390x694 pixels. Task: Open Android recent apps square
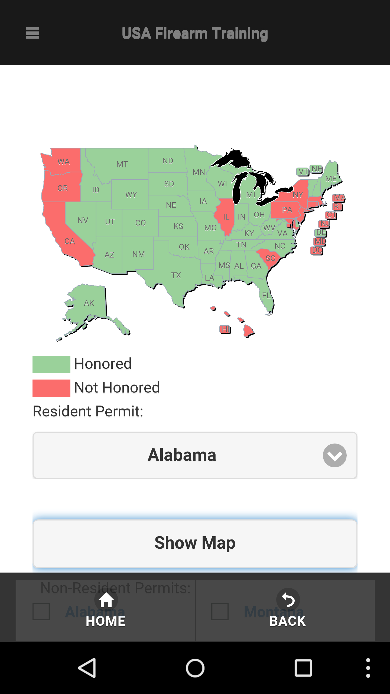[303, 668]
